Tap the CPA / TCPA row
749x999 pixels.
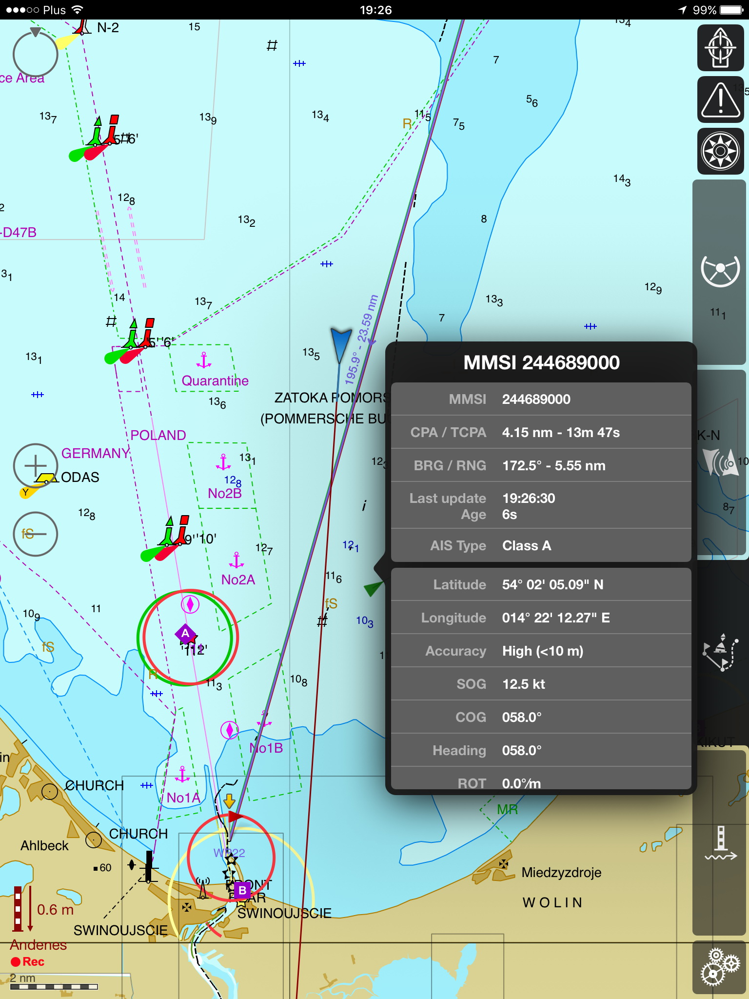(541, 432)
